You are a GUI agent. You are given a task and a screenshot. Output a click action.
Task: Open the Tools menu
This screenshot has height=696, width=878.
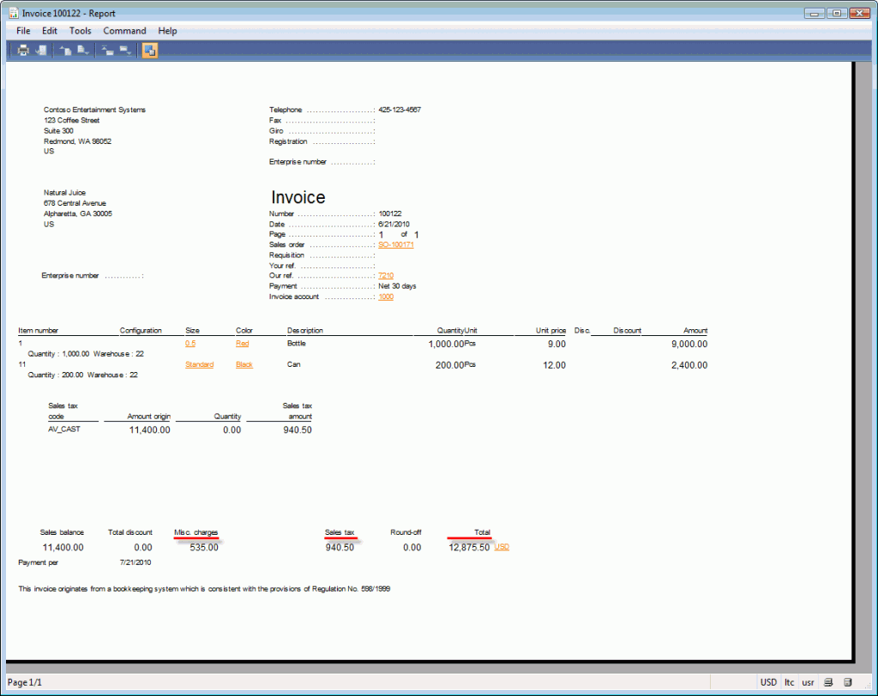(x=80, y=31)
